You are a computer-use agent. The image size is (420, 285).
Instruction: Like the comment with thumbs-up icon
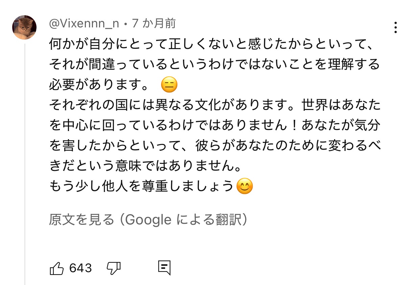pyautogui.click(x=57, y=268)
